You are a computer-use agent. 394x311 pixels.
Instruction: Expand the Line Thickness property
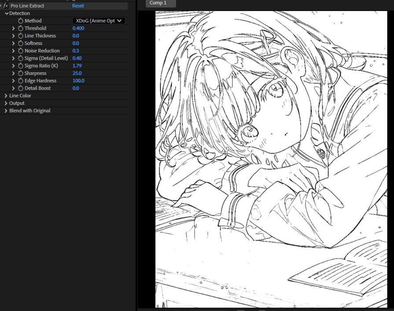pyautogui.click(x=13, y=36)
